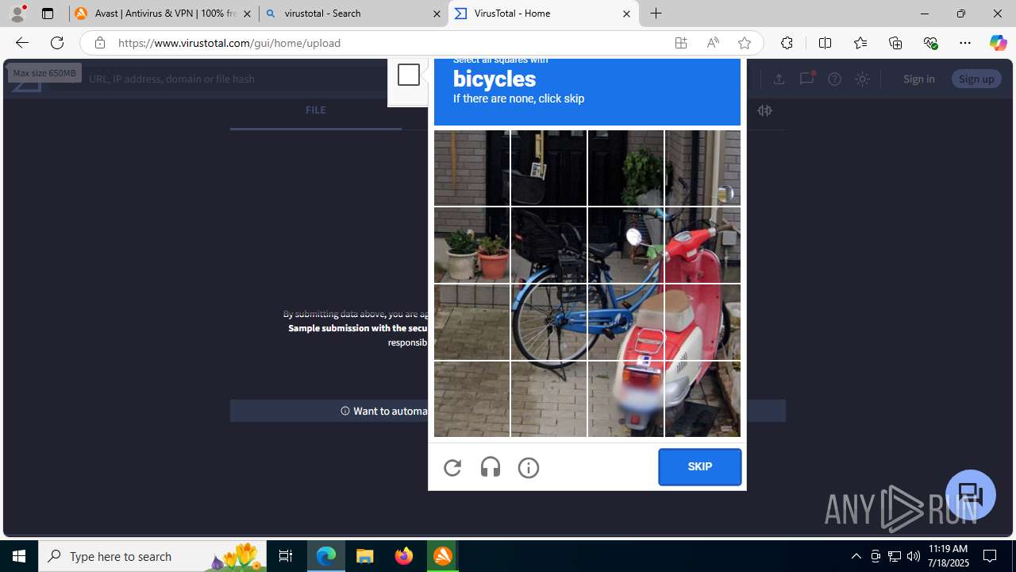The width and height of the screenshot is (1016, 572).
Task: Refresh the current page
Action: (57, 43)
